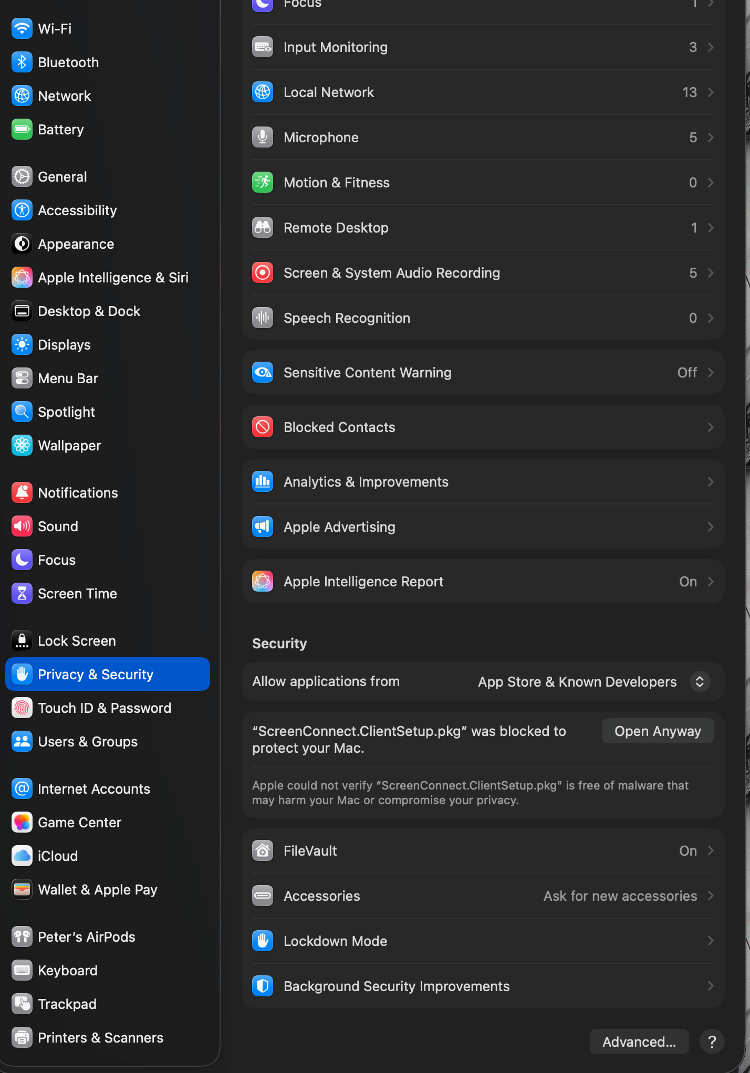This screenshot has height=1073, width=750.
Task: Expand Remote Desktop row chevron
Action: [x=711, y=228]
